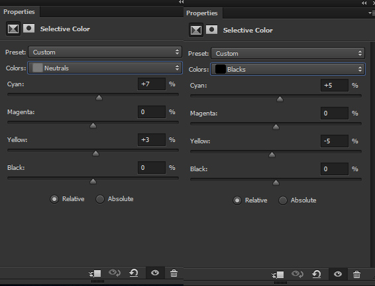This screenshot has width=375, height=286.
Task: Delete adjustment layer via left panel trash
Action: (x=174, y=273)
